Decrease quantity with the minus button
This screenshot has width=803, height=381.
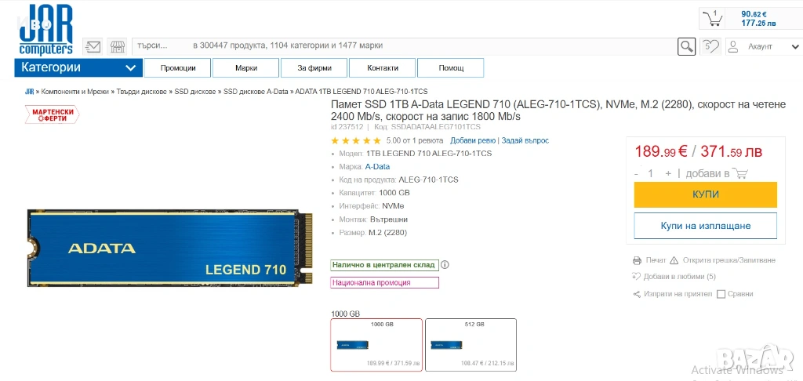pos(636,173)
